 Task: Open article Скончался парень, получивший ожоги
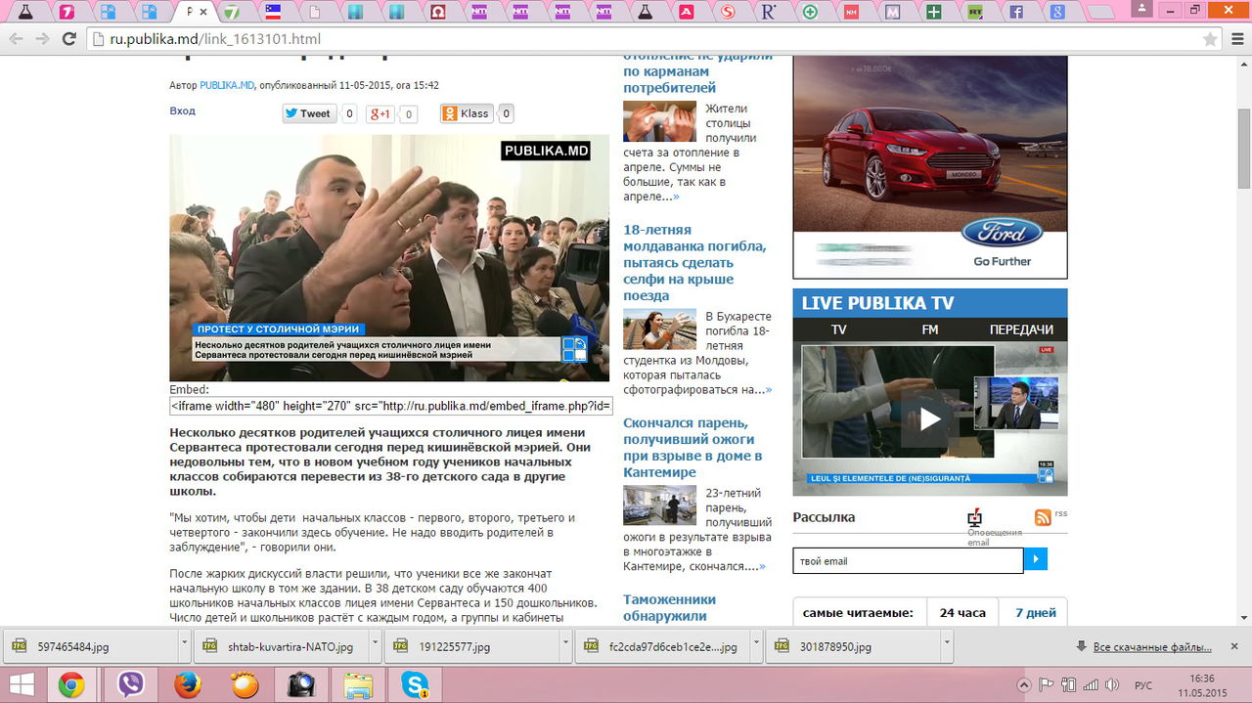click(x=693, y=448)
